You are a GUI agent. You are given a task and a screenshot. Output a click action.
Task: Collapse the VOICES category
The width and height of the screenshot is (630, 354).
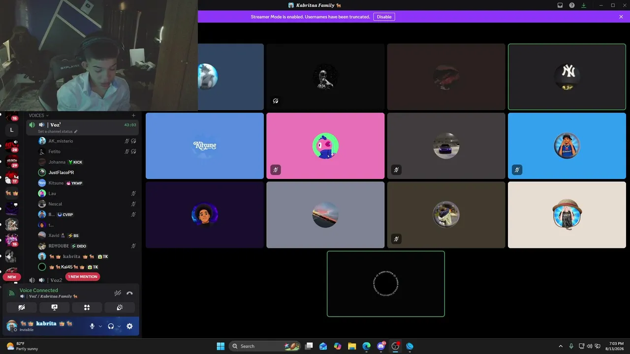[38, 116]
